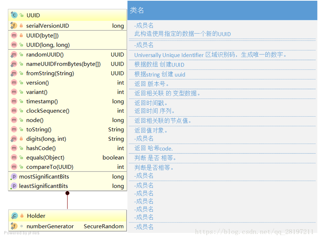
Task: Click the composition diamond connecting Holder
Action: click(x=67, y=193)
